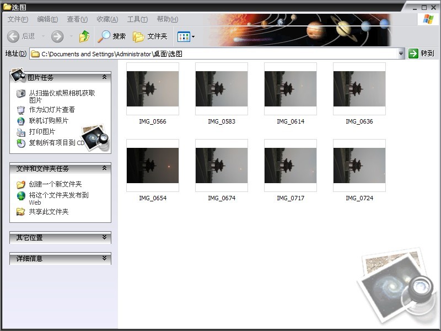Expand the address bar dropdown

(x=401, y=54)
